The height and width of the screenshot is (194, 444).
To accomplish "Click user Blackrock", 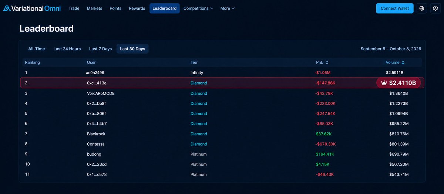I will coord(96,134).
